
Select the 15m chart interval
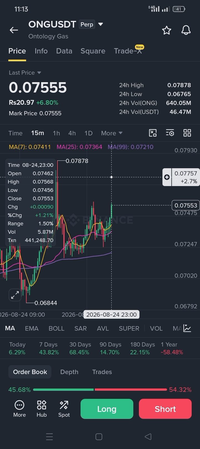(x=37, y=133)
